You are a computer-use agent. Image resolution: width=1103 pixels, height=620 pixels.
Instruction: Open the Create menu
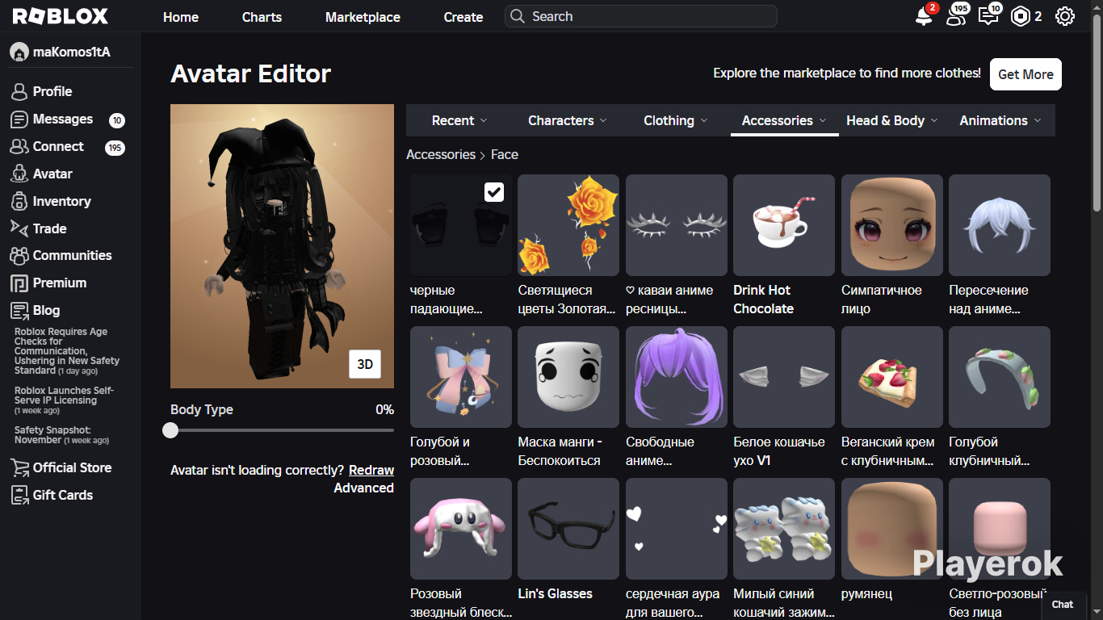(x=463, y=17)
